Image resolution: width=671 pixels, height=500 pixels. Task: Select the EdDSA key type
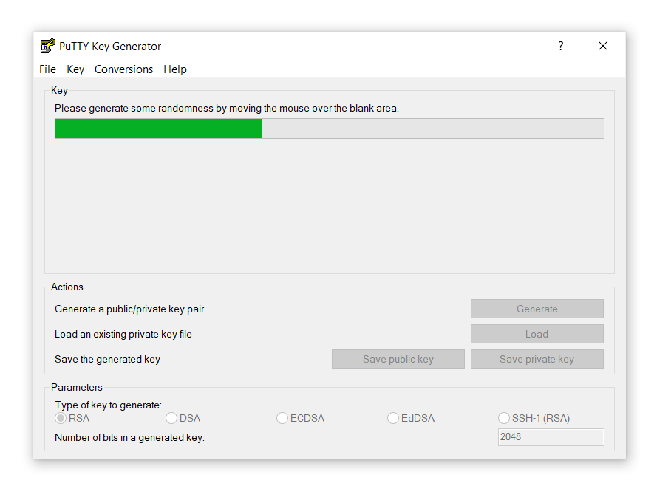411,418
